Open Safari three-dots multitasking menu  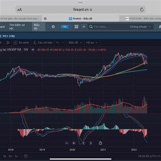tap(80, 3)
